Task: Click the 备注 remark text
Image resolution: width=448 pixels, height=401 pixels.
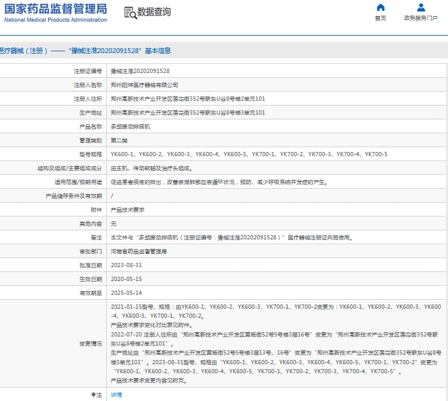Action: pyautogui.click(x=232, y=238)
